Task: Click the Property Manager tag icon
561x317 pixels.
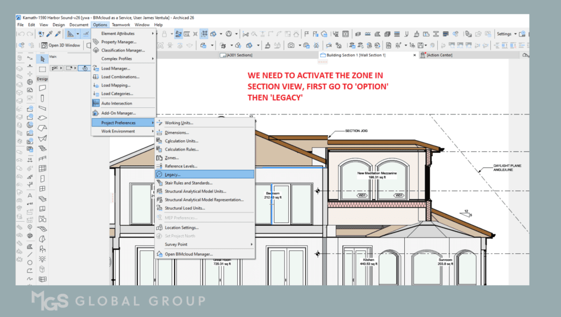Action: click(96, 42)
